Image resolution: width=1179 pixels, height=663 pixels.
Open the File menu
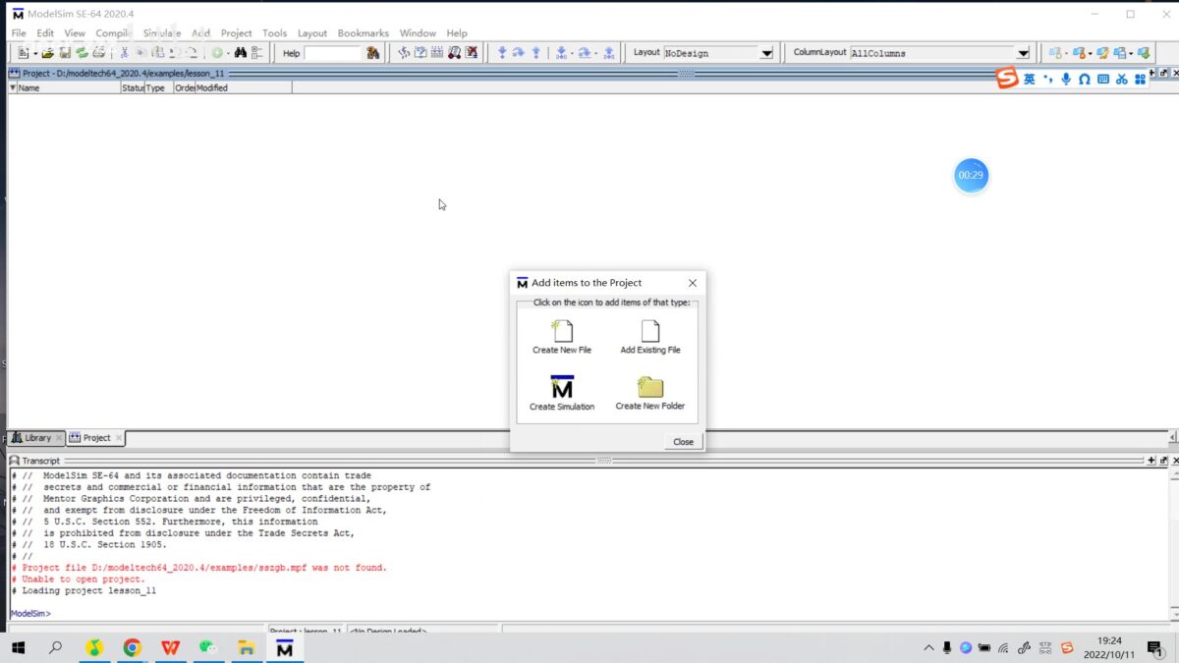tap(19, 33)
